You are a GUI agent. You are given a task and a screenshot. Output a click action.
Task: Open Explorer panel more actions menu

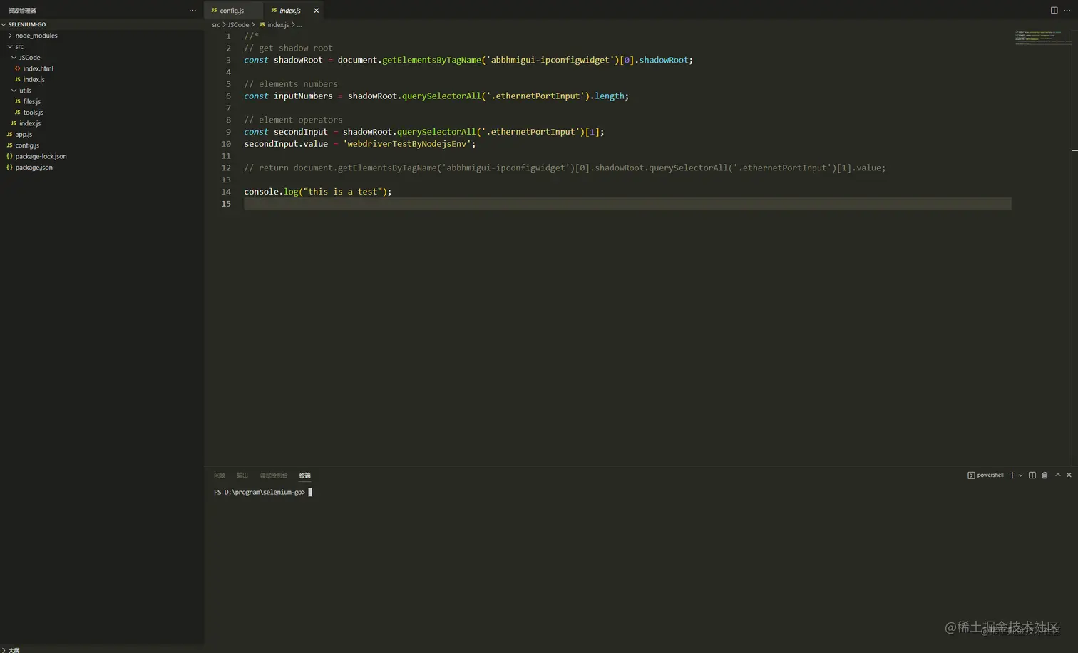(192, 11)
